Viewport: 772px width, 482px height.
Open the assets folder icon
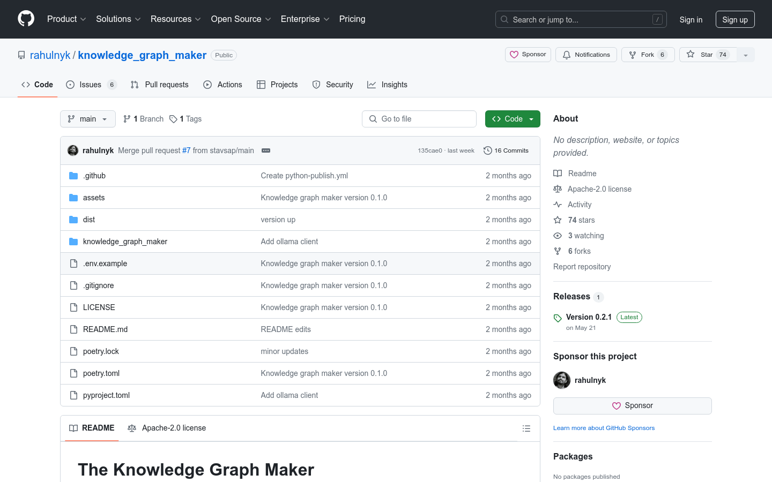click(x=73, y=197)
